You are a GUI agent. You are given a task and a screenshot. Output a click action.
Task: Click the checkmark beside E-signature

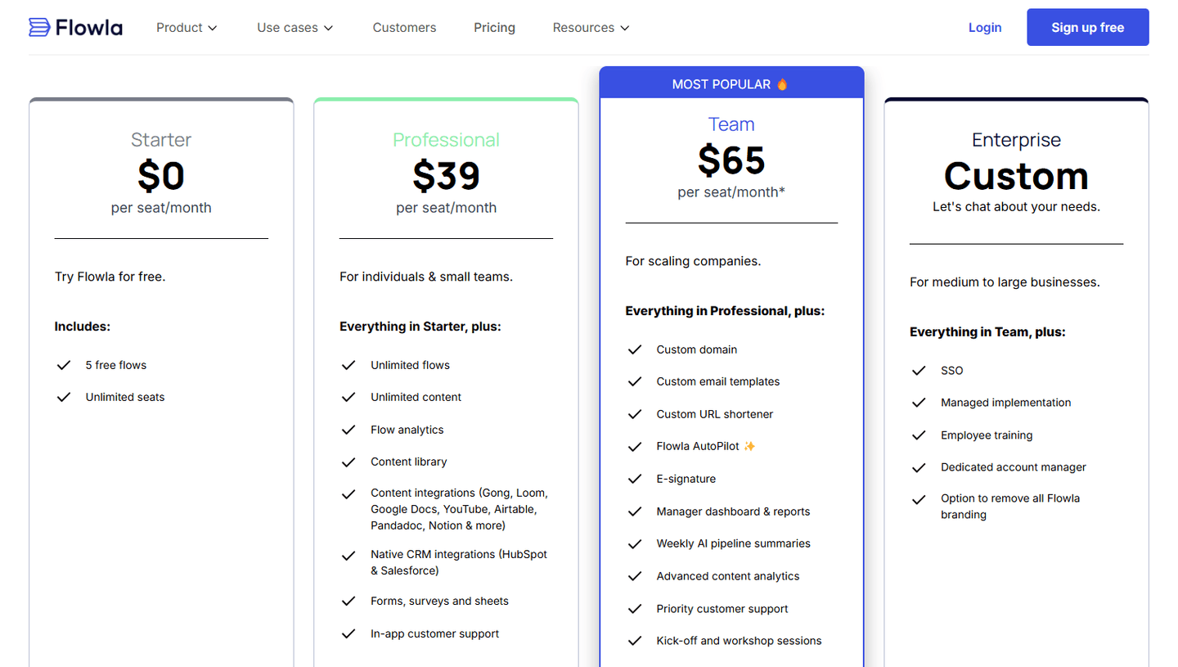click(x=634, y=479)
